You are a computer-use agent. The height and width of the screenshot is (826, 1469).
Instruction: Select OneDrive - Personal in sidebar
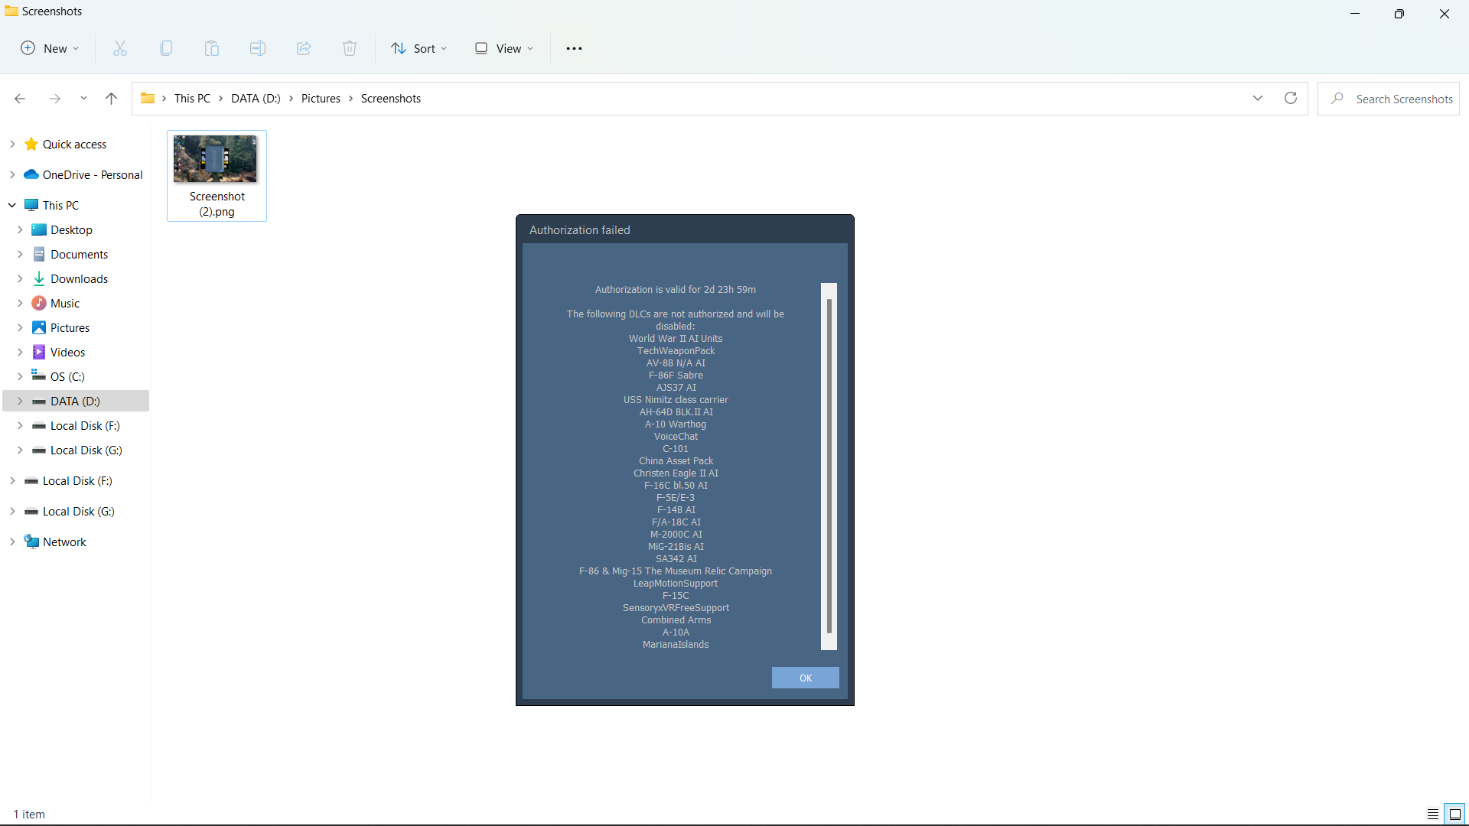coord(93,175)
